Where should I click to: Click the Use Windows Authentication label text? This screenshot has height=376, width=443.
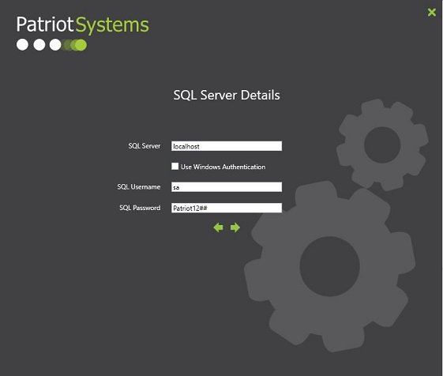tap(223, 167)
